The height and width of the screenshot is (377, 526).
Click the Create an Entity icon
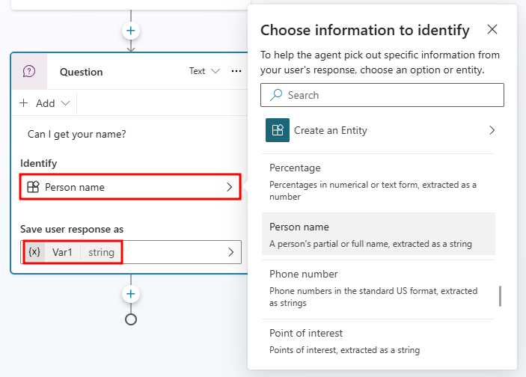pos(278,130)
